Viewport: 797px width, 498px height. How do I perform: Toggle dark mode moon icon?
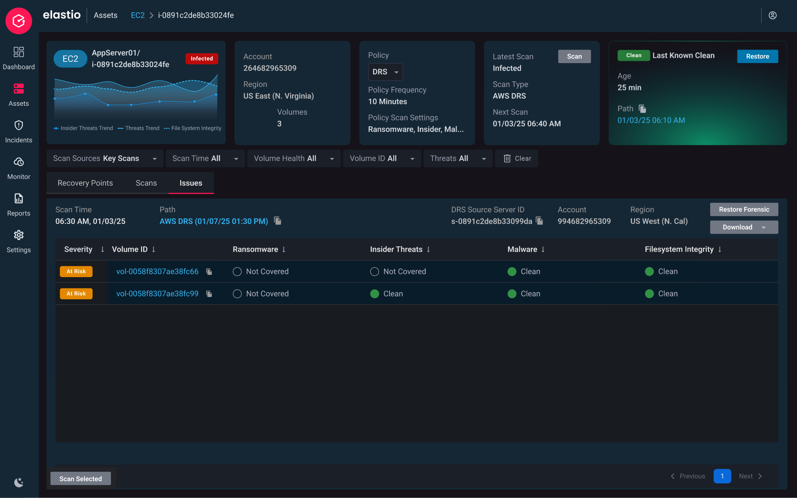[x=19, y=482]
